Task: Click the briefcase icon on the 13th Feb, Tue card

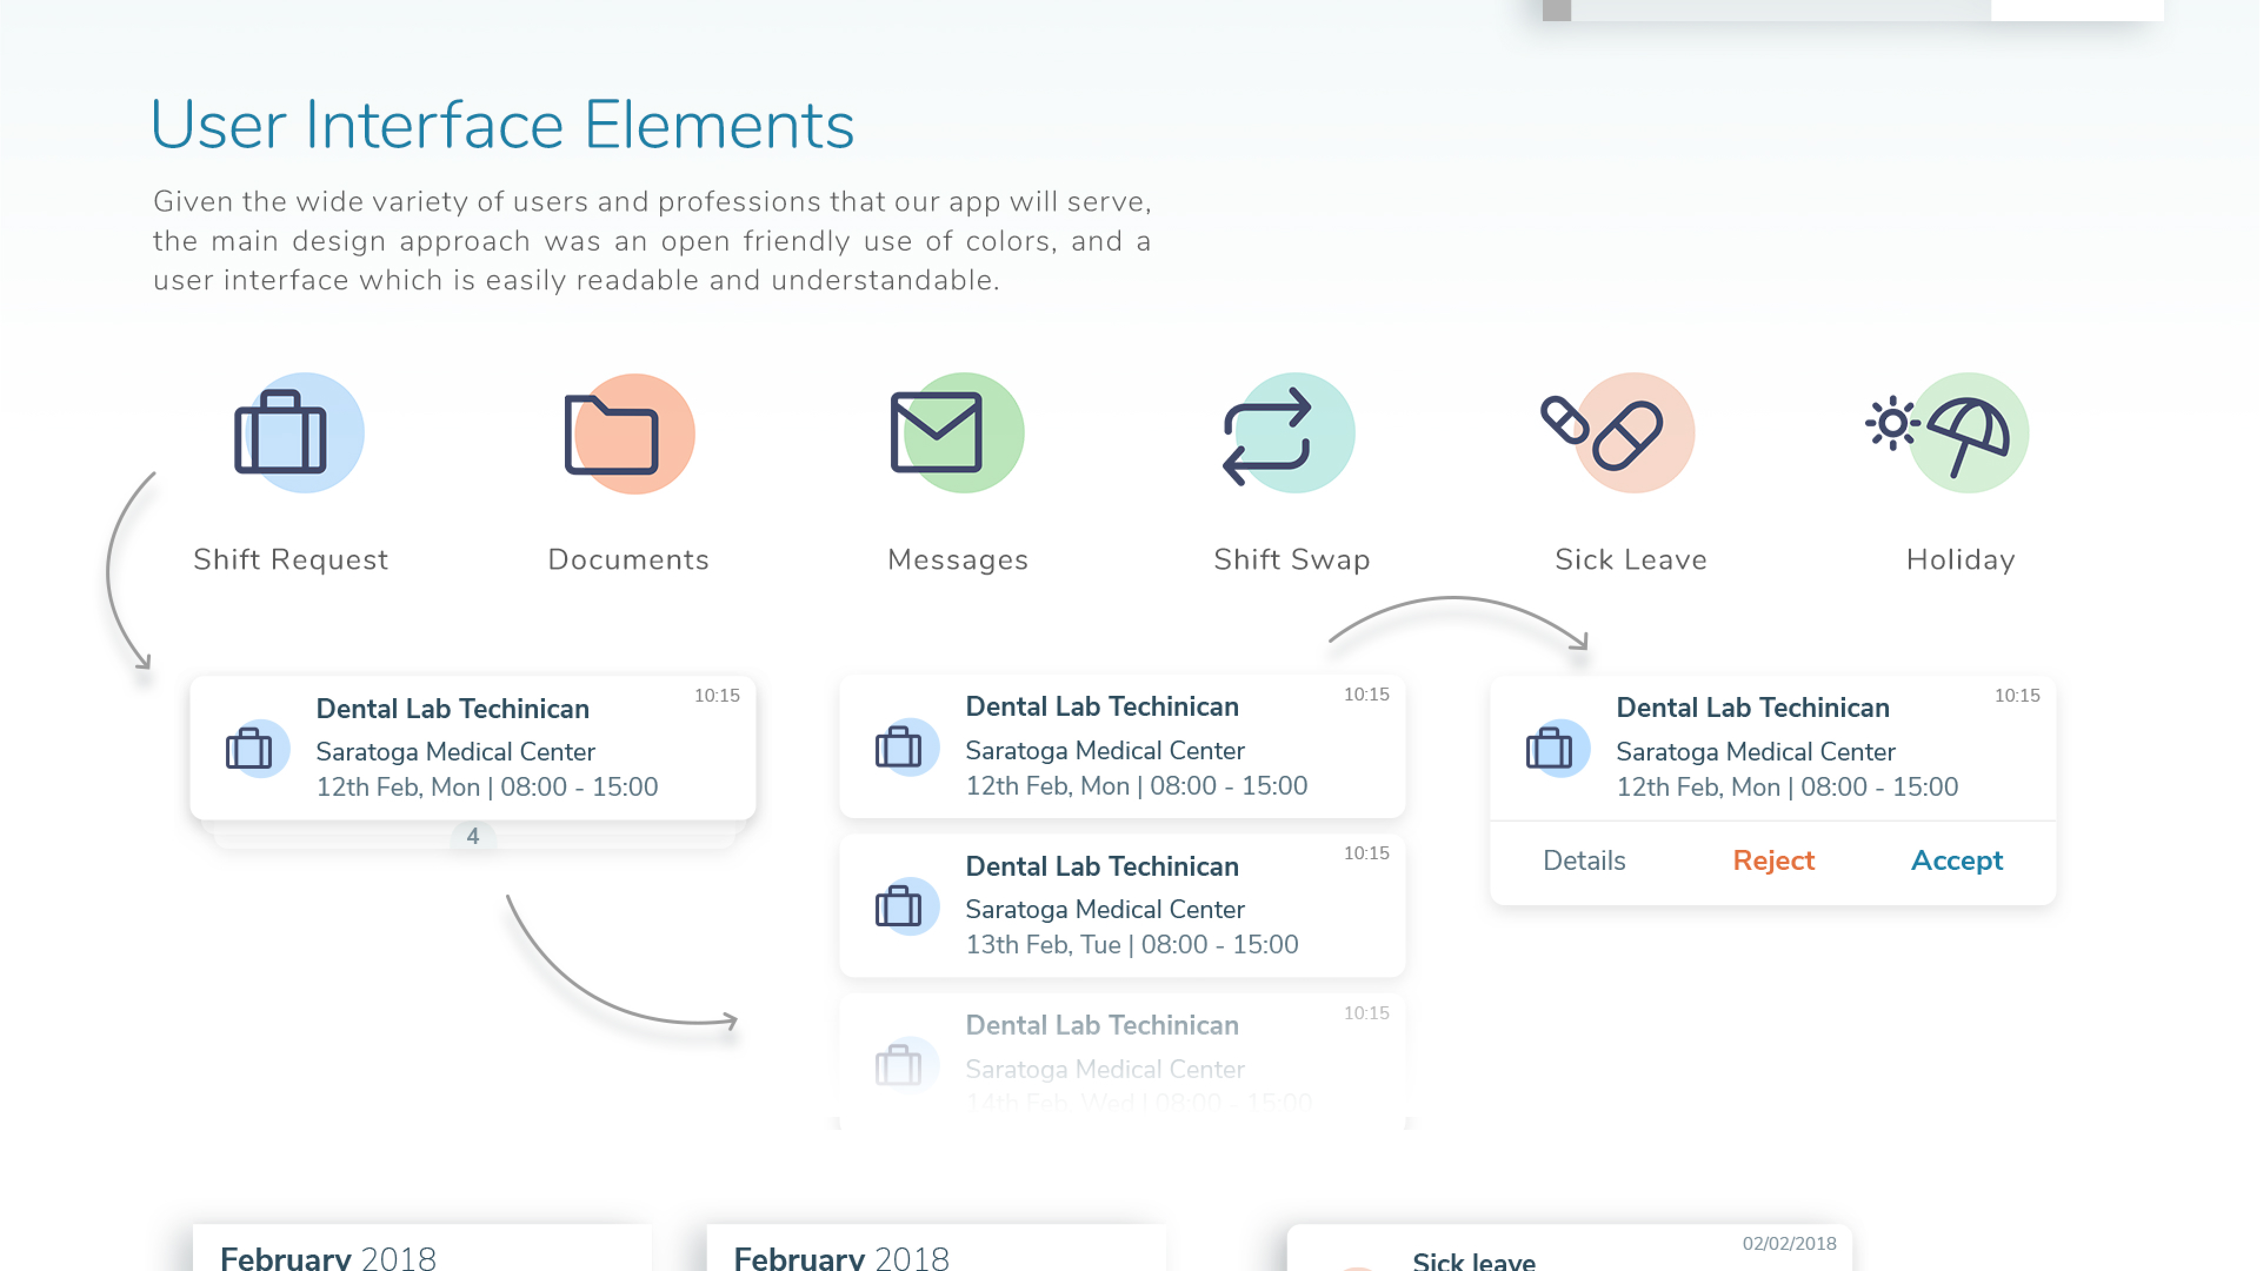Action: pyautogui.click(x=906, y=906)
